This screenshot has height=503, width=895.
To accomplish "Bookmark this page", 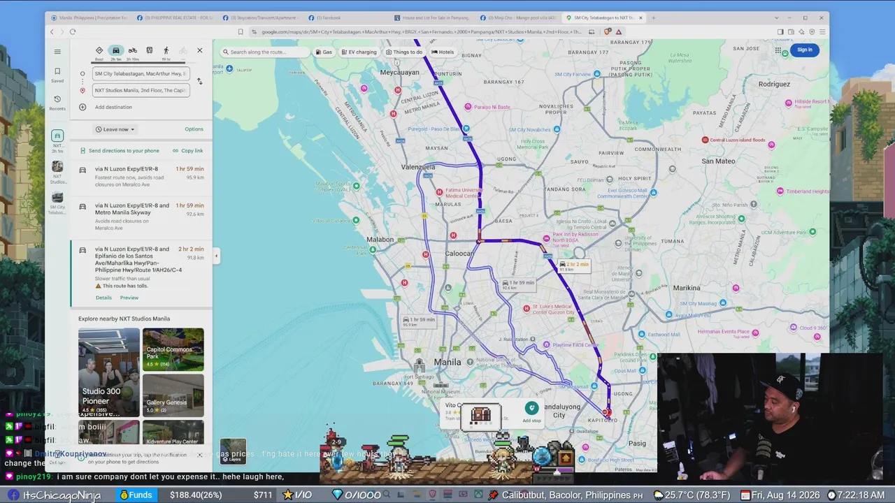I will point(241,31).
